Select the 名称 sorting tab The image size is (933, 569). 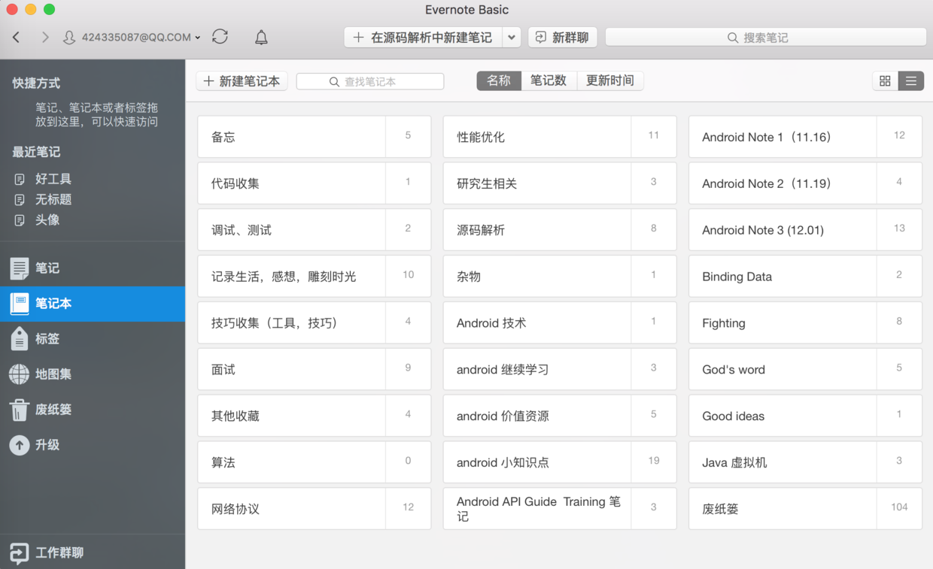499,80
